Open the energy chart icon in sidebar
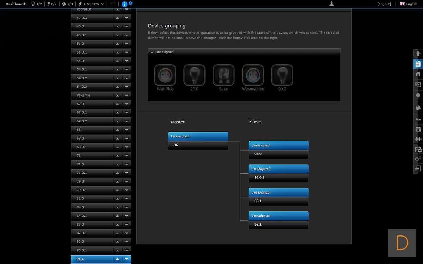 point(418,119)
